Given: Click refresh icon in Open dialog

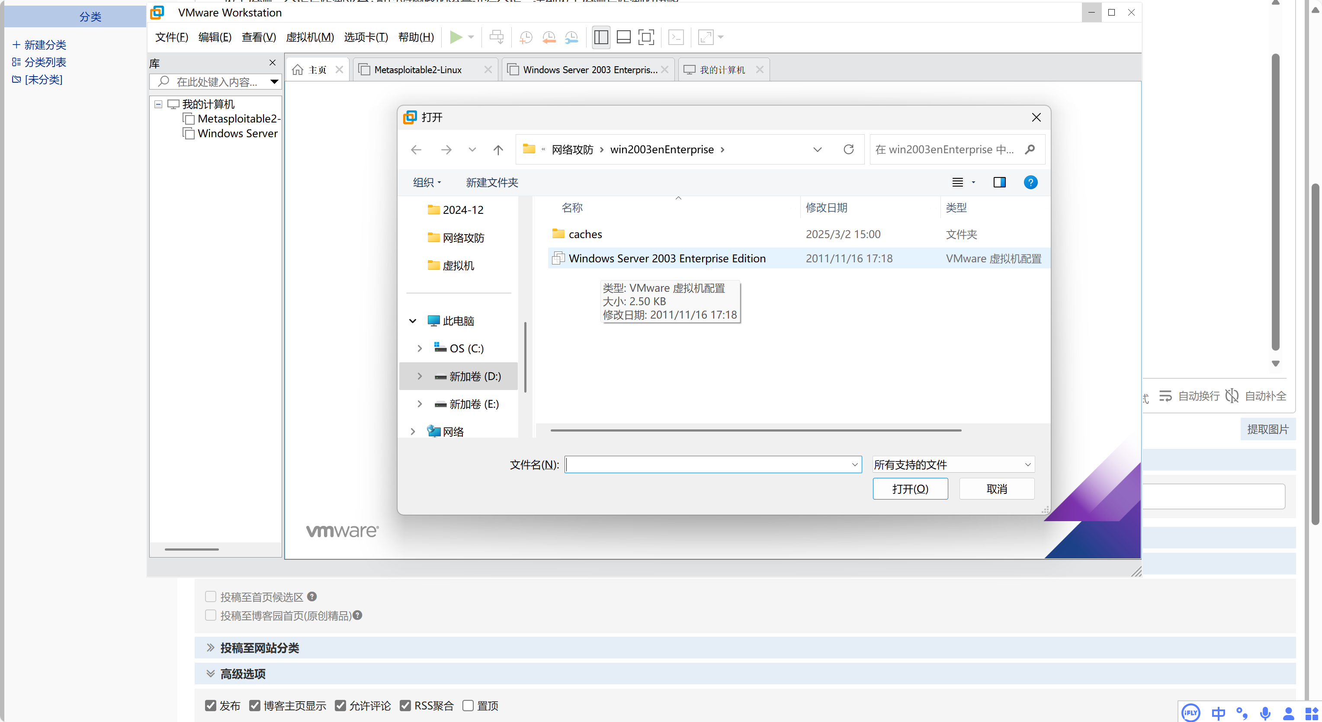Looking at the screenshot, I should (848, 149).
